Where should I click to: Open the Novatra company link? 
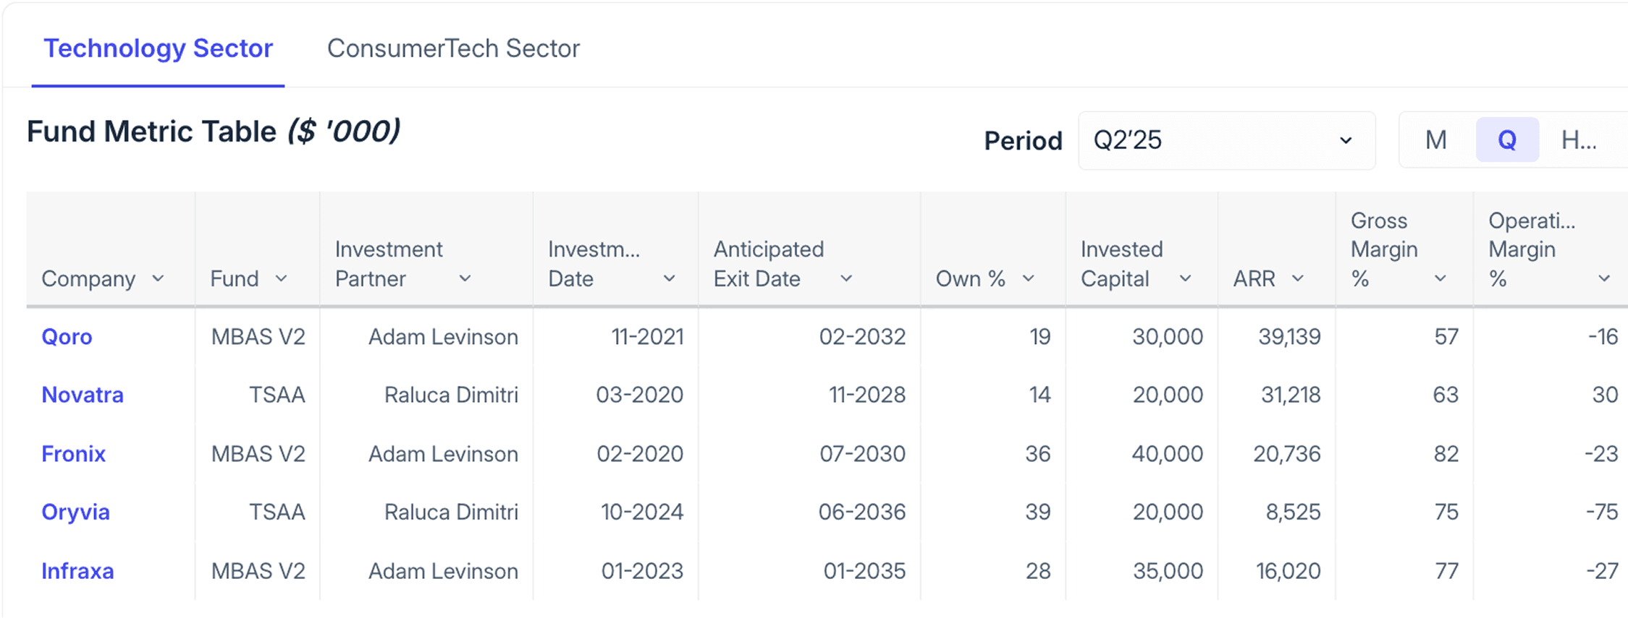pos(83,395)
